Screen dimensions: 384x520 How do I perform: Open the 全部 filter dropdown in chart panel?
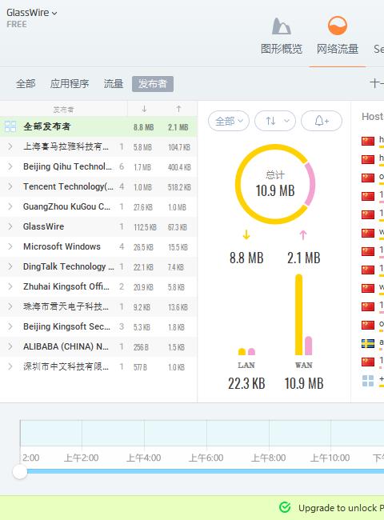229,121
